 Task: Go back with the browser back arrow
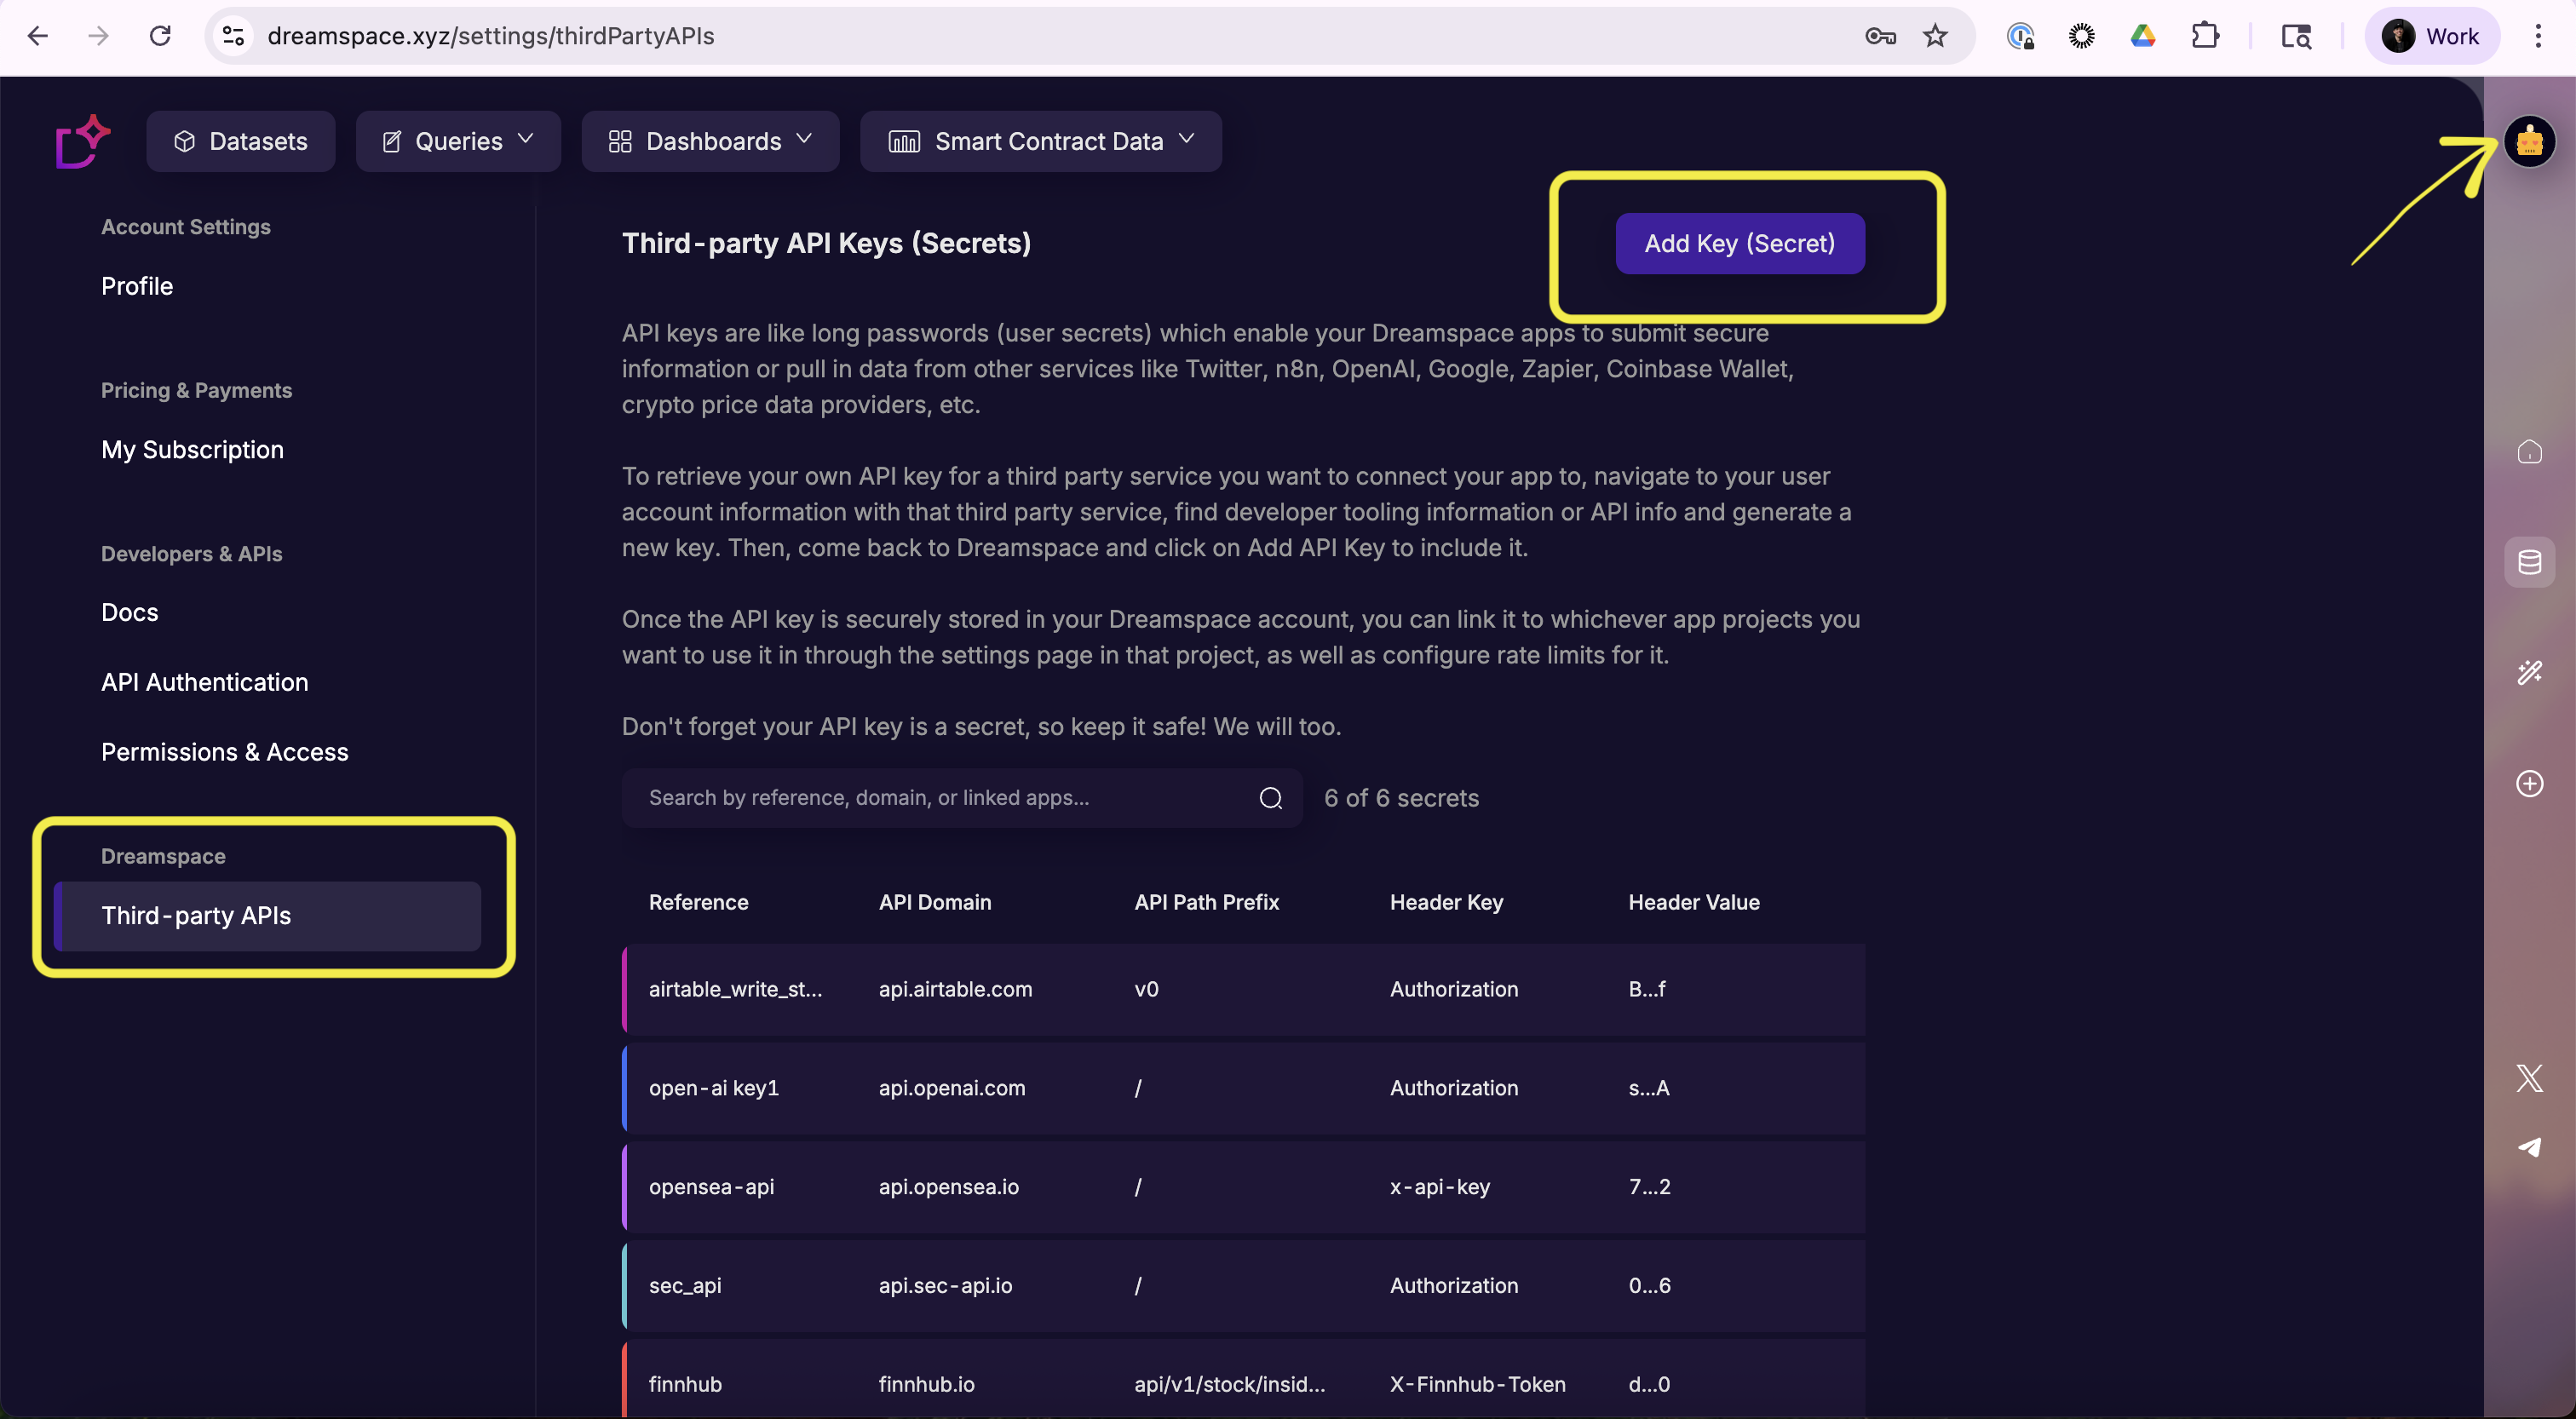(x=38, y=36)
